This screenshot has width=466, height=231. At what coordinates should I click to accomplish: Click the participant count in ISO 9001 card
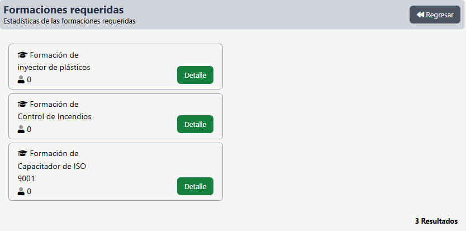[x=29, y=192]
